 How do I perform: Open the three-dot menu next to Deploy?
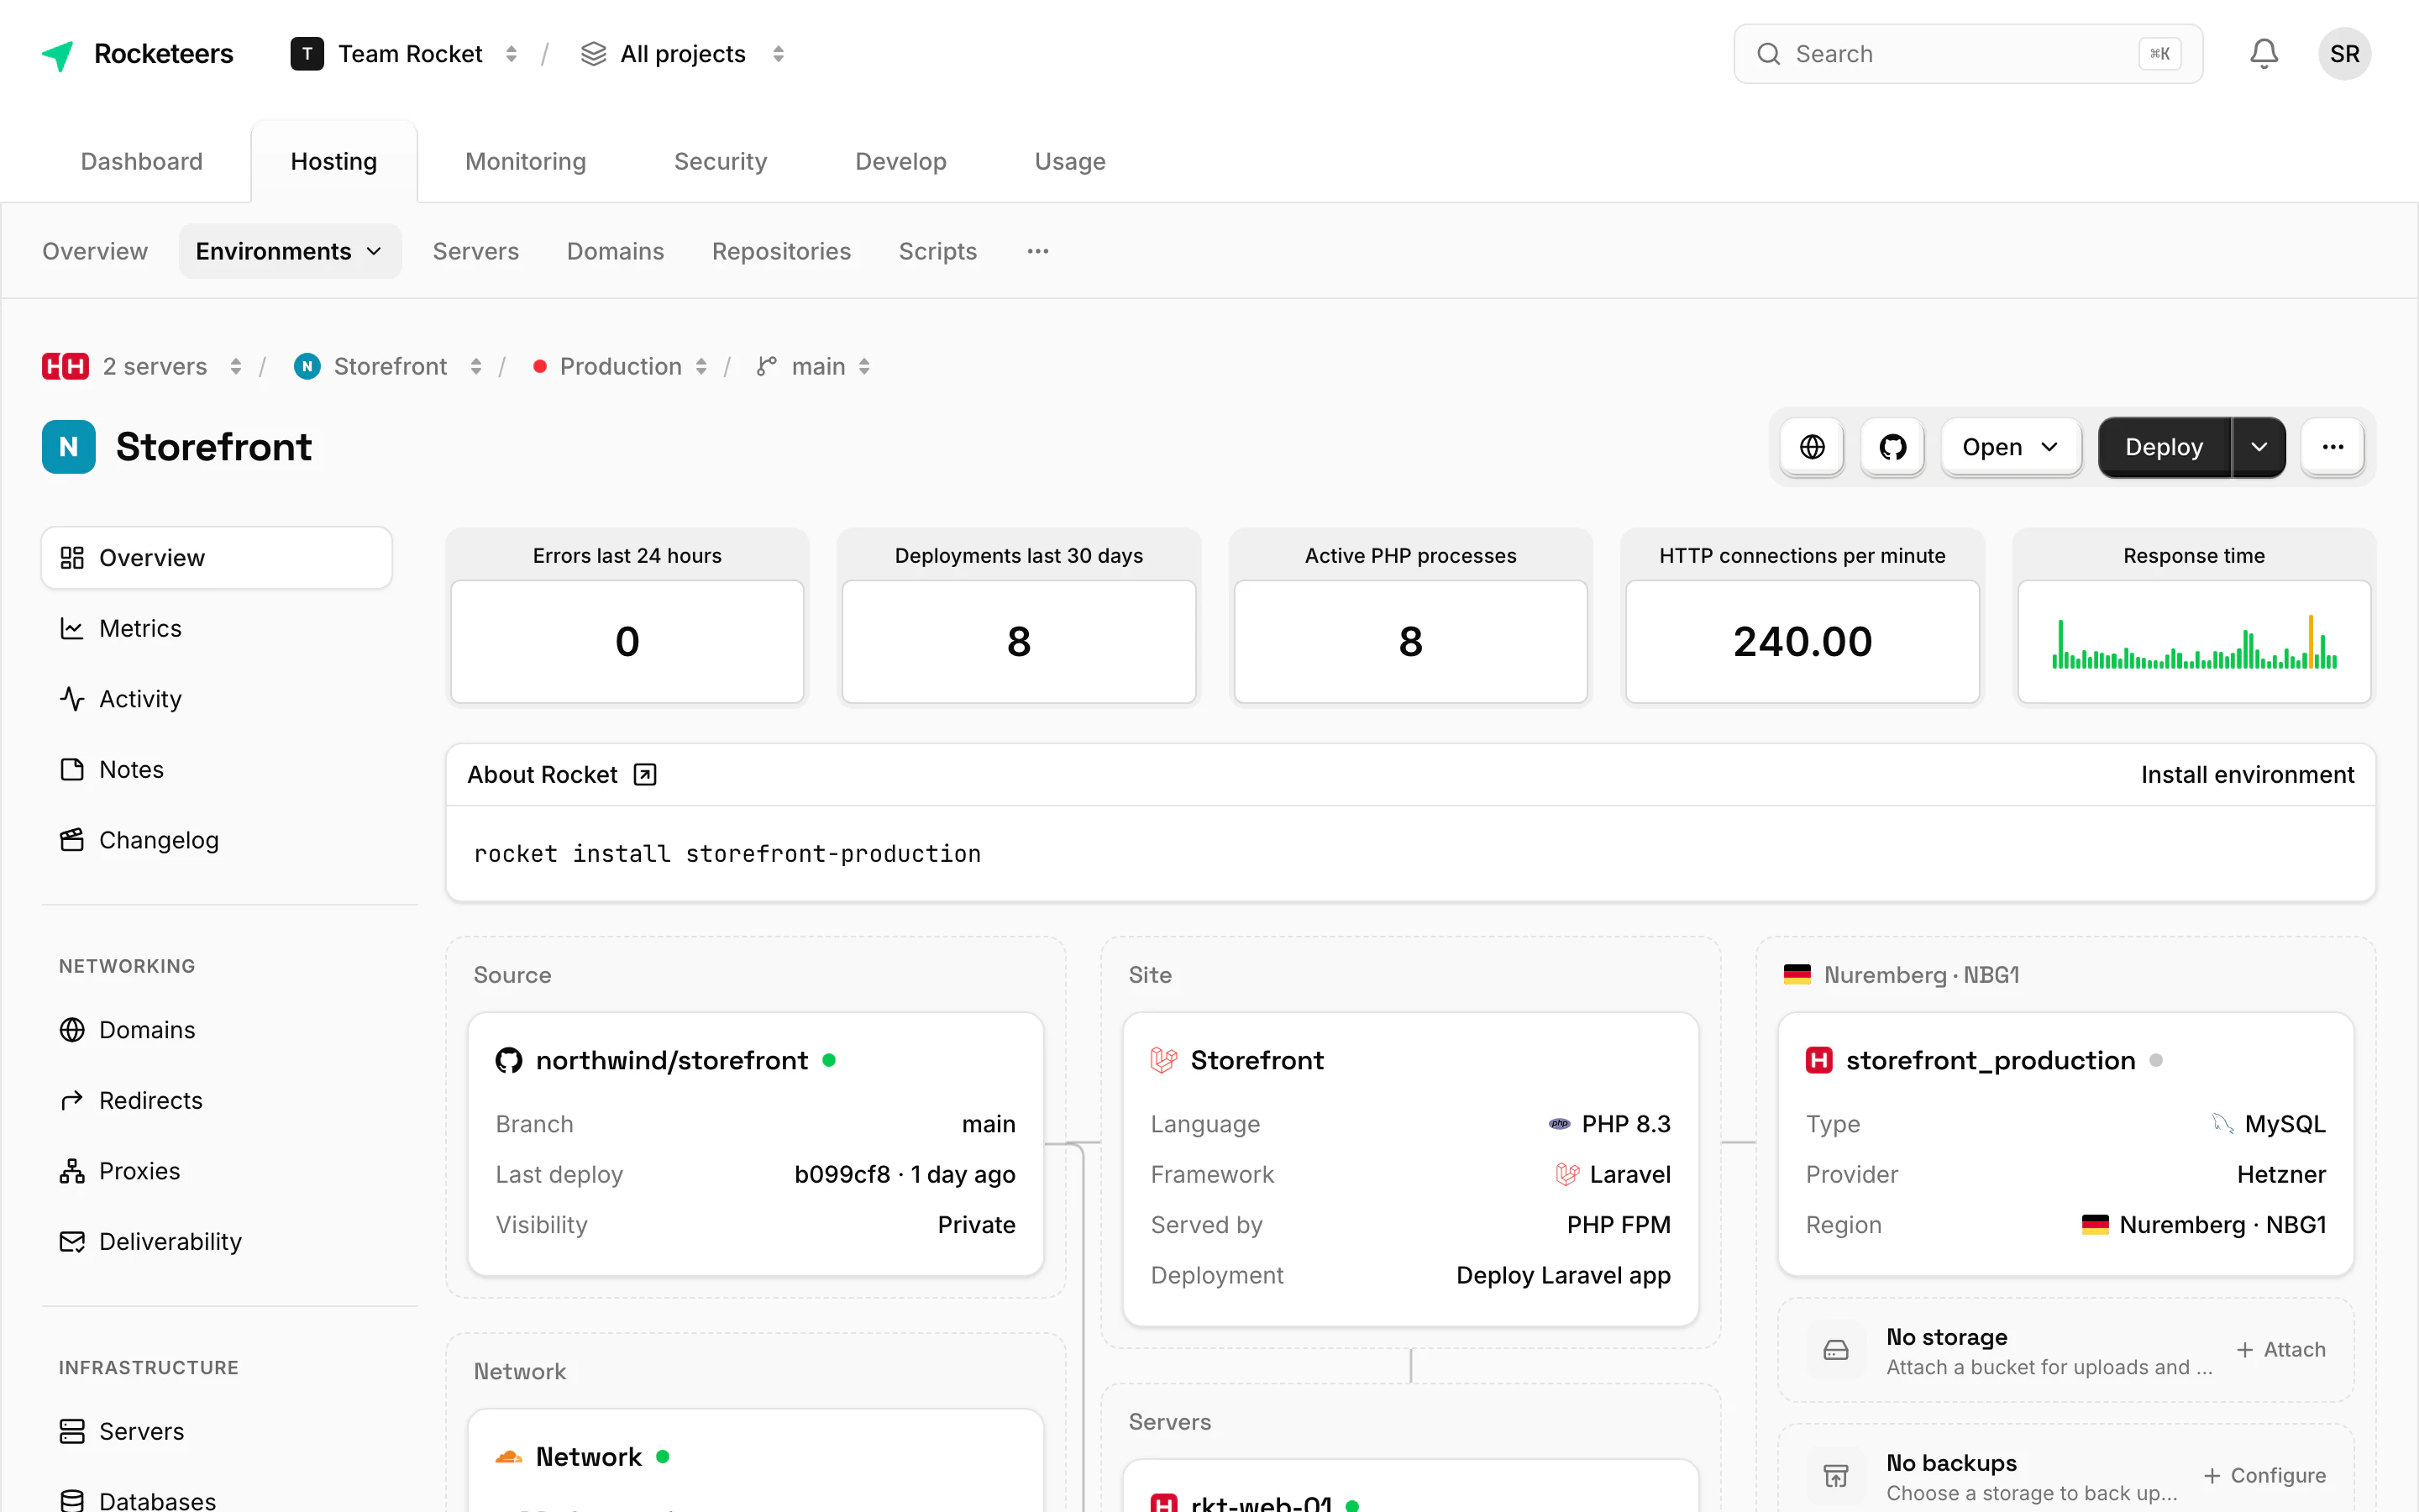point(2332,447)
